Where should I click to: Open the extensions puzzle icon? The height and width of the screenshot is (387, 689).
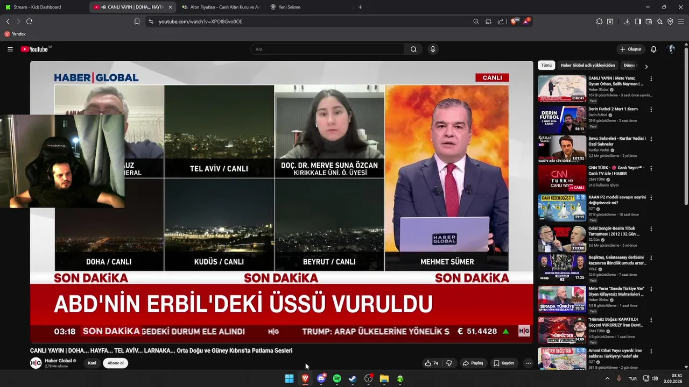599,21
